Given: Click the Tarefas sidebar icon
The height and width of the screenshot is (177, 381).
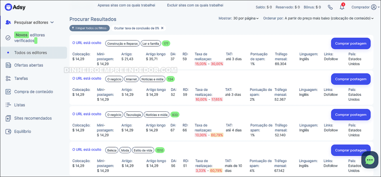Looking at the screenshot, I should [8, 79].
